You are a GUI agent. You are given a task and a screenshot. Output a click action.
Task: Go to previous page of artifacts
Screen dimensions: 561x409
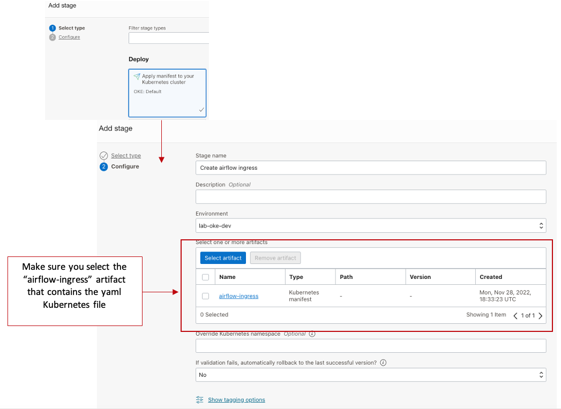515,316
